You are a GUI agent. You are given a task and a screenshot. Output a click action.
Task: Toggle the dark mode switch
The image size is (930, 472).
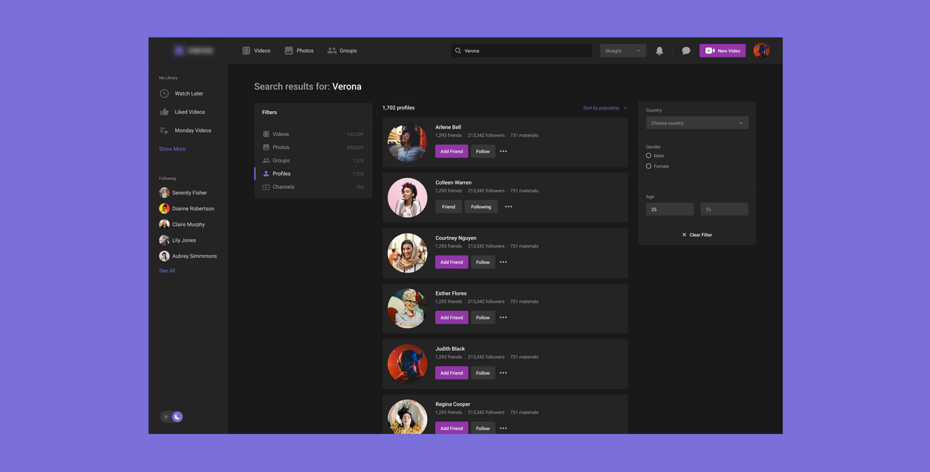(x=172, y=417)
